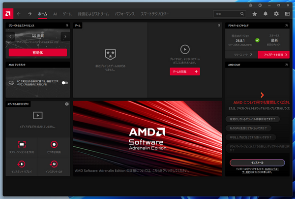The width and height of the screenshot is (295, 199).
Task: Click メディアがまだ作成されていません text
Action: (x=38, y=127)
